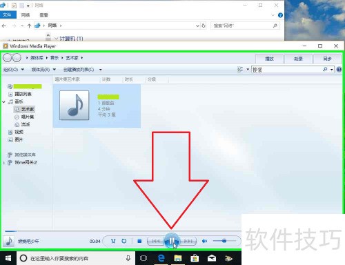Open the 媒体流(R) menu

(43, 70)
